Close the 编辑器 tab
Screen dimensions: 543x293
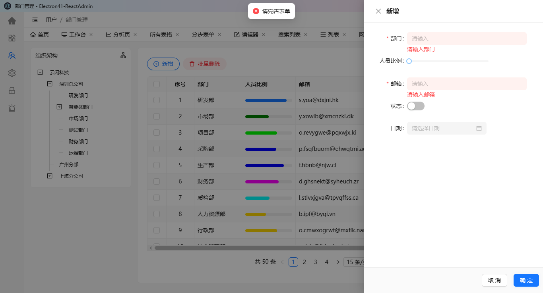pos(264,35)
